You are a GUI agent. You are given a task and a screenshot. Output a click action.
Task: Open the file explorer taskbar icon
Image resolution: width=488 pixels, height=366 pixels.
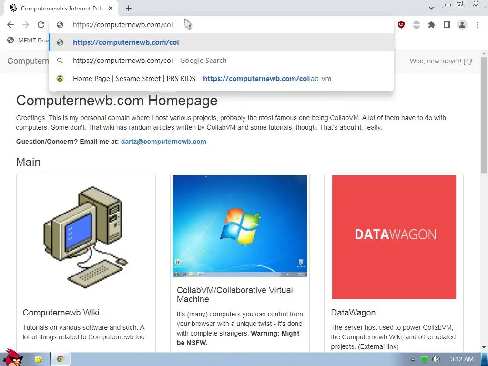[38, 359]
